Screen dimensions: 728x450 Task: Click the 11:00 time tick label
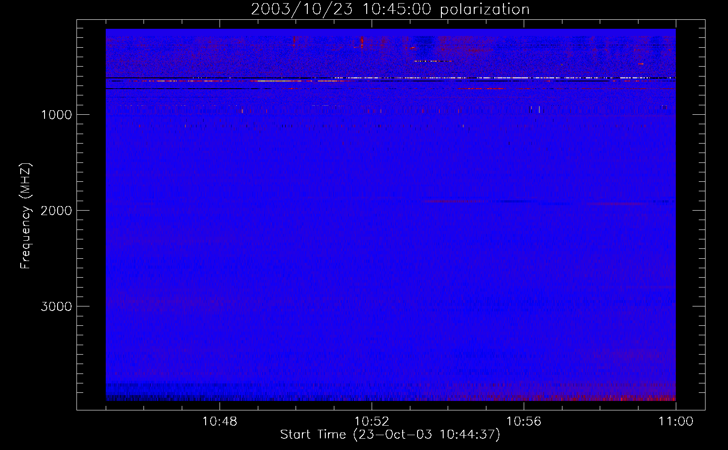[x=676, y=422]
